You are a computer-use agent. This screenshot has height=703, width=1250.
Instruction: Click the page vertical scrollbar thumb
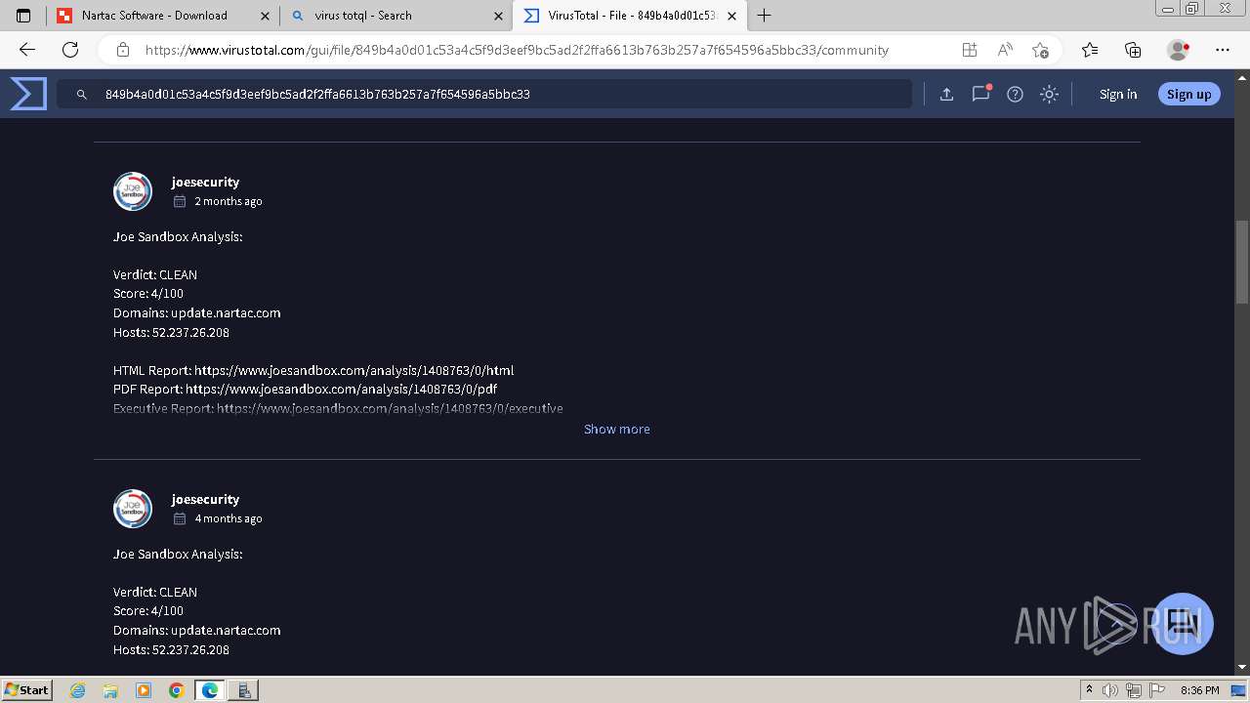click(1242, 262)
